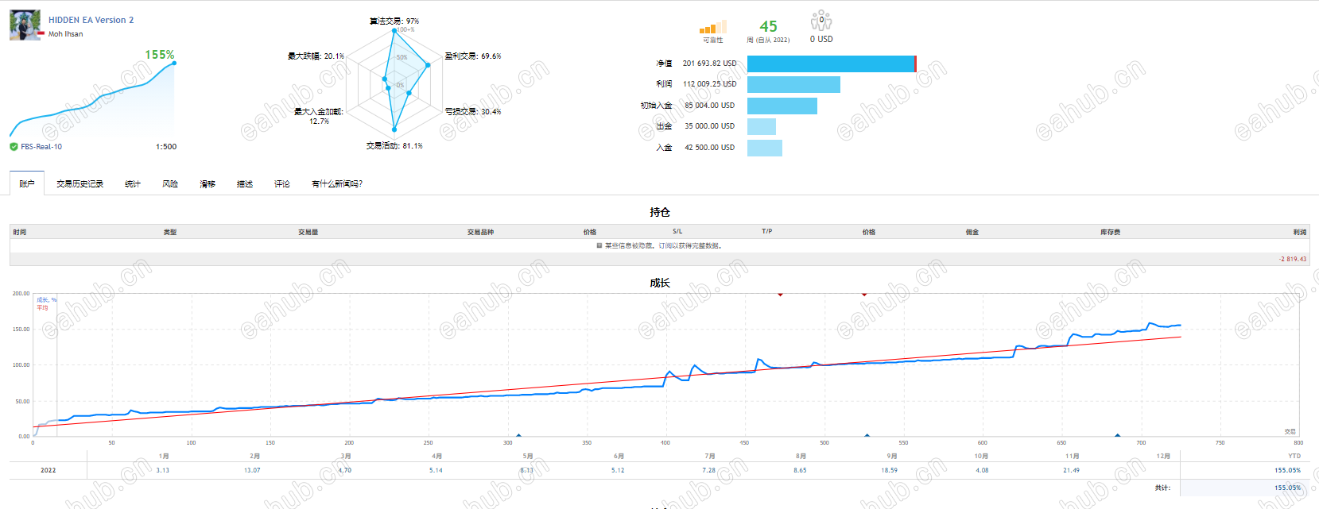Click the subscribers people icon above 0 USD

(x=821, y=21)
